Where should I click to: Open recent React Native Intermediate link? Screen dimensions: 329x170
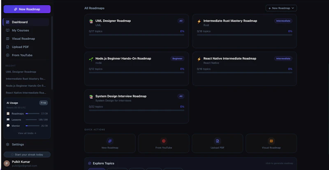[x=26, y=93]
